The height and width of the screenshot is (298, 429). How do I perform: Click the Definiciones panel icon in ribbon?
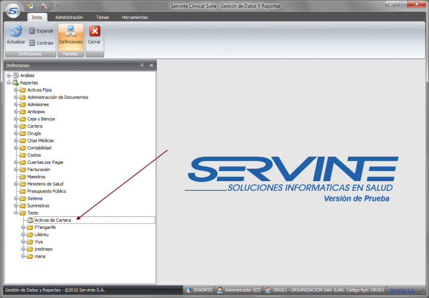click(70, 32)
